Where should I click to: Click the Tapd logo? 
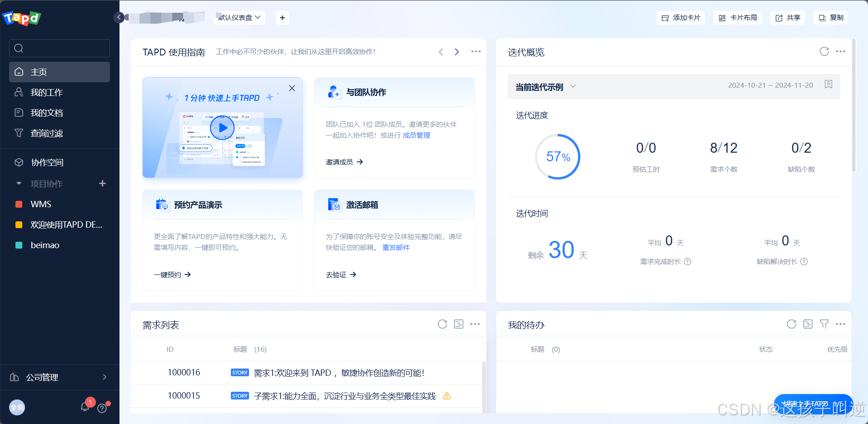click(x=22, y=18)
